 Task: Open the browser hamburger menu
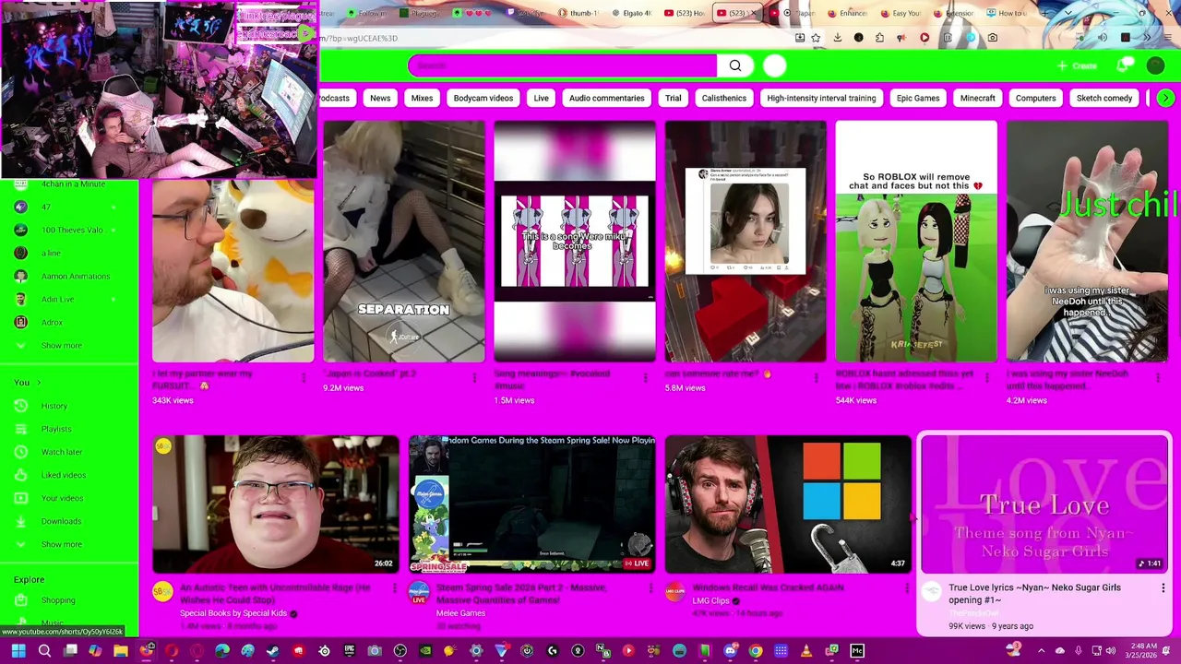tap(1167, 38)
